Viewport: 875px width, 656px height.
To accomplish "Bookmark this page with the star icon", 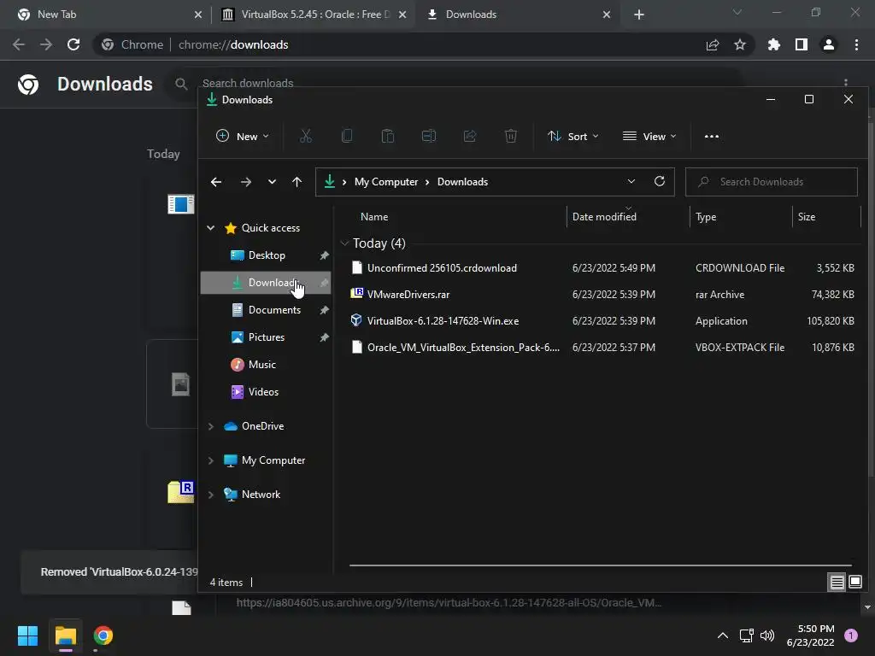I will (x=740, y=44).
